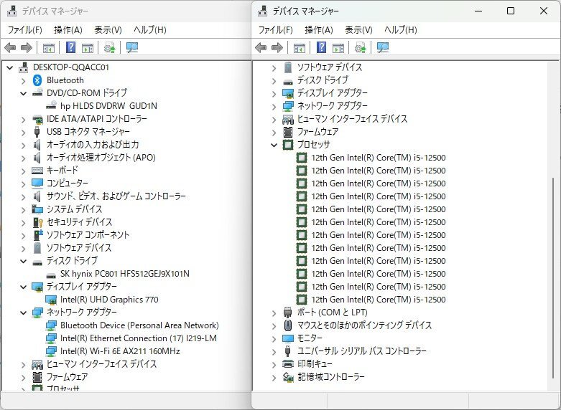
Task: Select コンピューター row in left window
Action: coord(68,183)
